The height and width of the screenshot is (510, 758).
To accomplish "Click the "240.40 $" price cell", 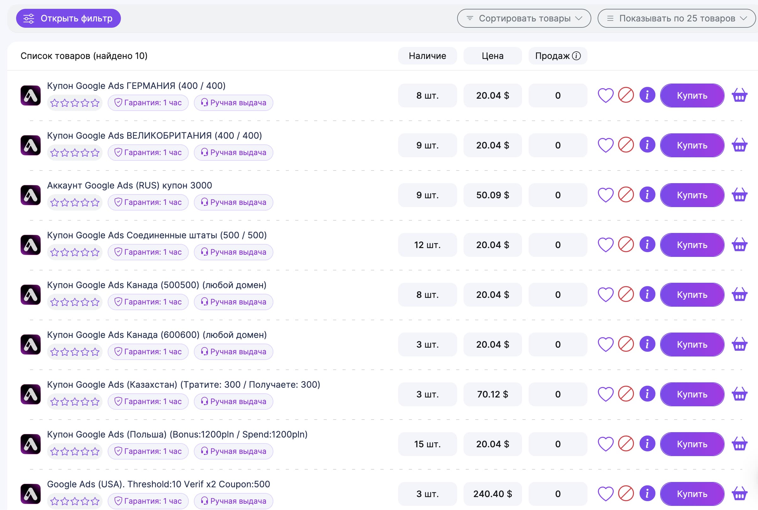I will click(492, 494).
